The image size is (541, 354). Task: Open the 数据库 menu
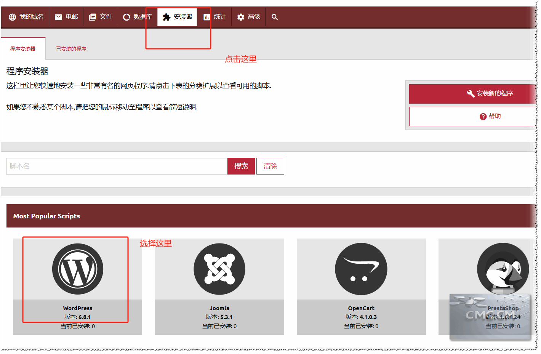138,17
